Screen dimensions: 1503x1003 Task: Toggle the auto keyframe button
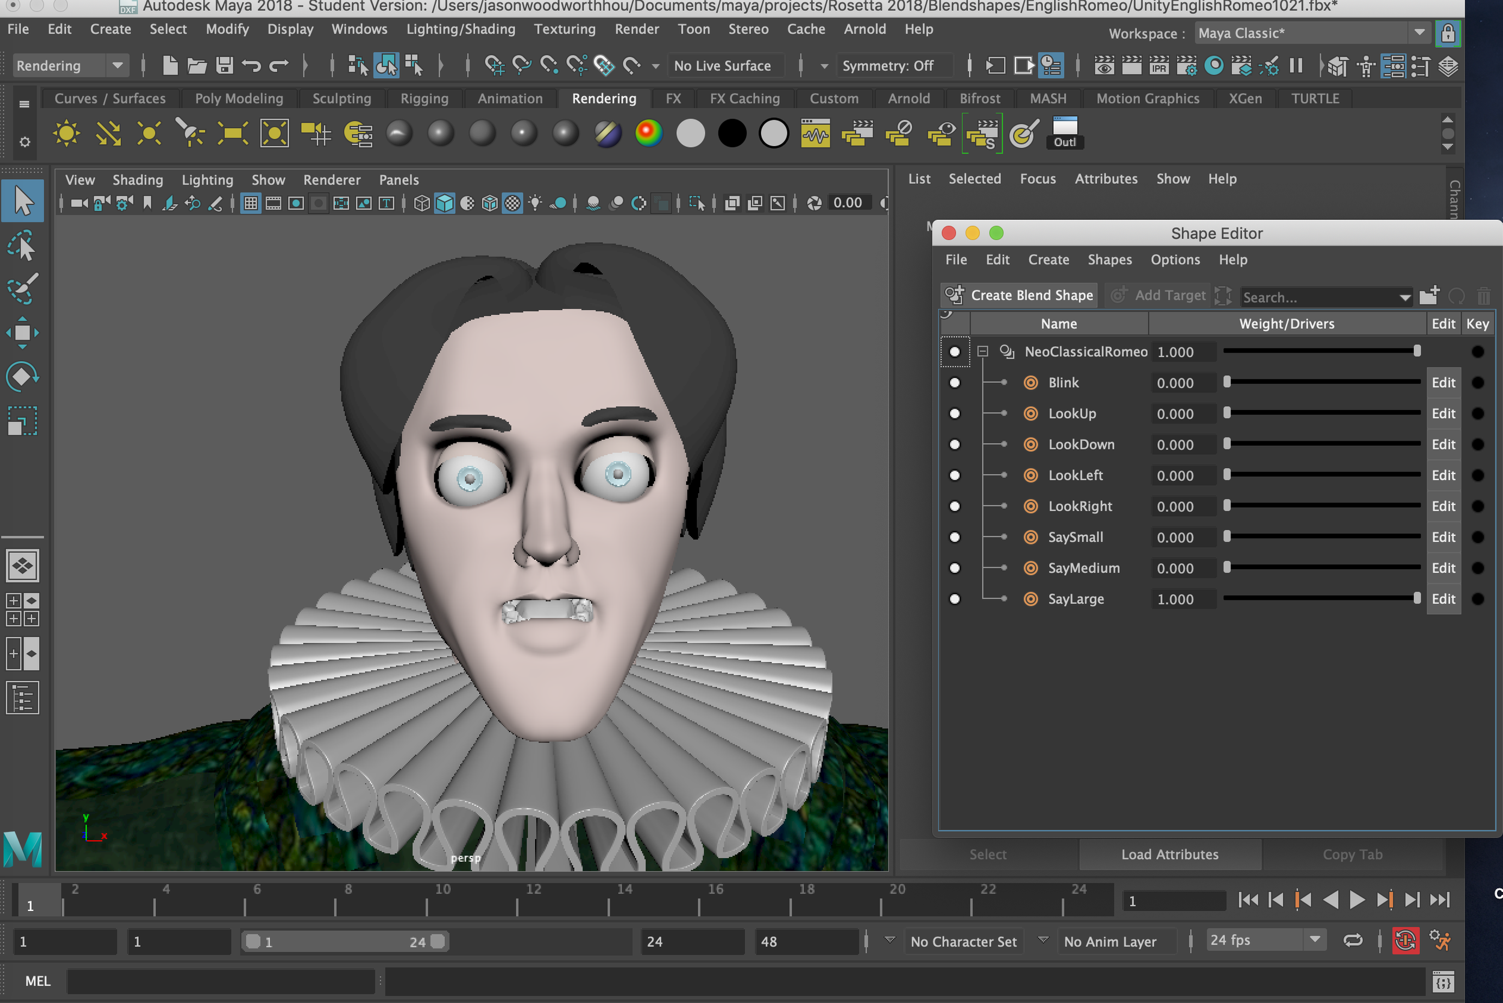[1405, 941]
